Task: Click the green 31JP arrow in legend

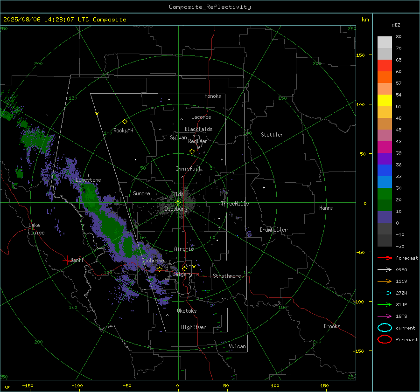Action: [x=385, y=304]
